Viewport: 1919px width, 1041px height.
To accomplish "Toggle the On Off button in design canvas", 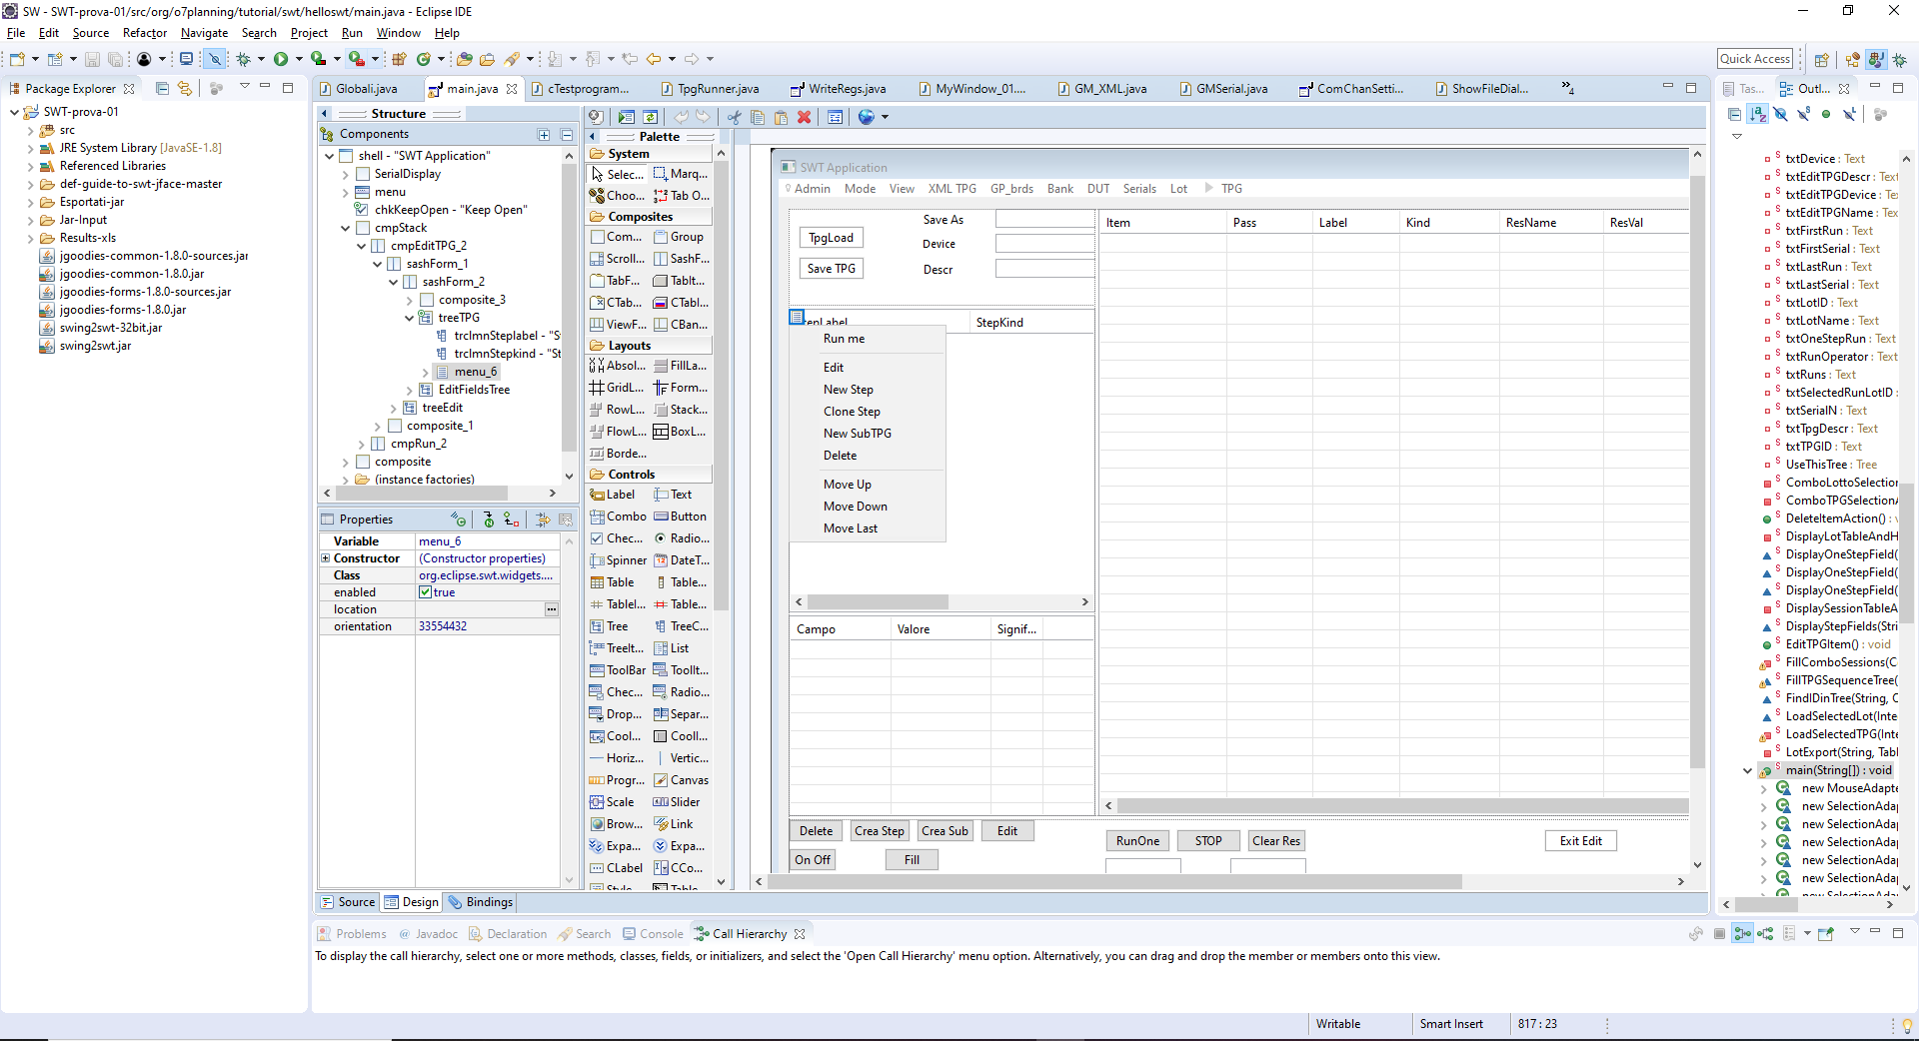I will click(x=813, y=860).
